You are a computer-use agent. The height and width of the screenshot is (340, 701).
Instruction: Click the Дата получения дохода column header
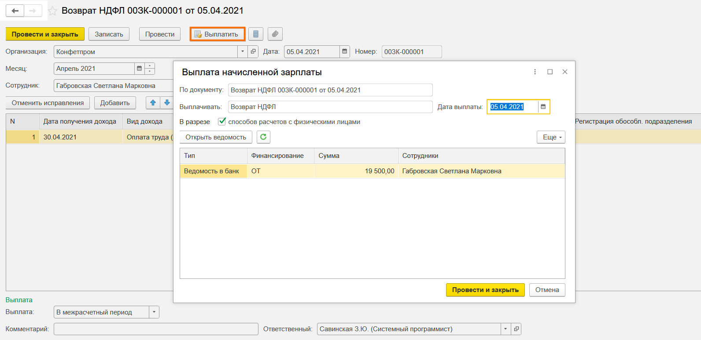[81, 121]
